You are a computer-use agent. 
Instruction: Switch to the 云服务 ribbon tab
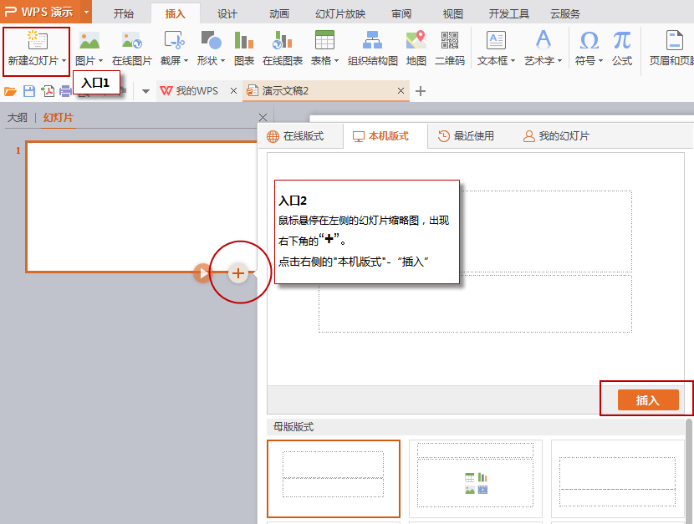coord(565,13)
